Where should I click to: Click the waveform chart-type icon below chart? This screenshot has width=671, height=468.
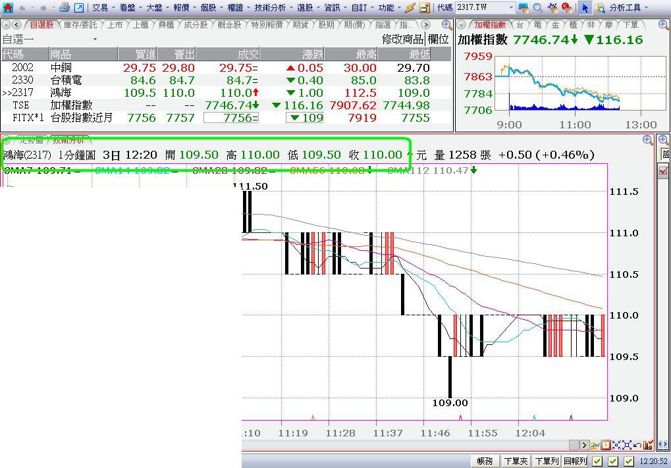pyautogui.click(x=595, y=446)
